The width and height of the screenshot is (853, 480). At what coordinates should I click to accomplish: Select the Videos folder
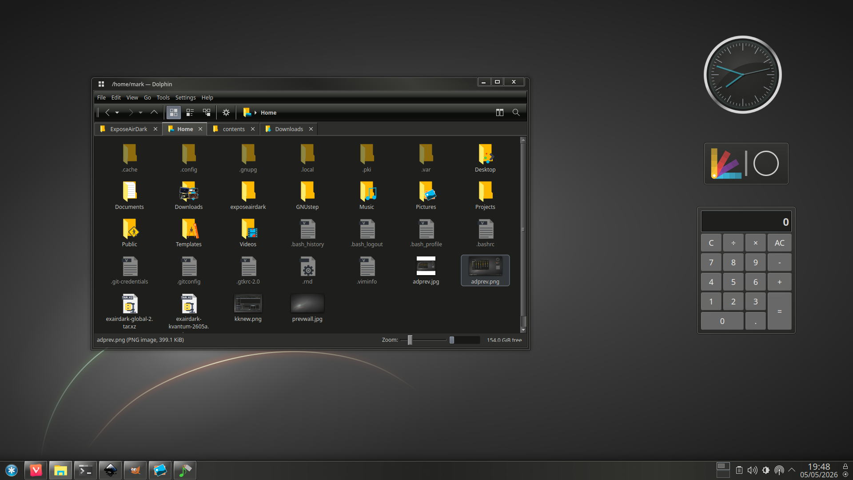(x=248, y=233)
